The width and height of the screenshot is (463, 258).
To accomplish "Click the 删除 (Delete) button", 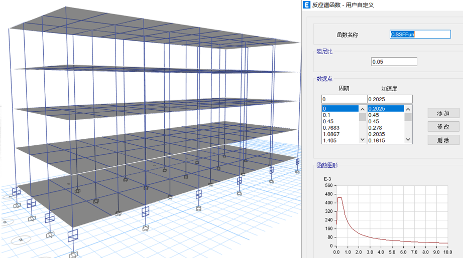I will click(443, 140).
